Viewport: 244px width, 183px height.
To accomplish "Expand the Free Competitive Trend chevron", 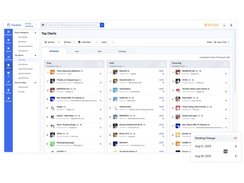I will (61, 66).
